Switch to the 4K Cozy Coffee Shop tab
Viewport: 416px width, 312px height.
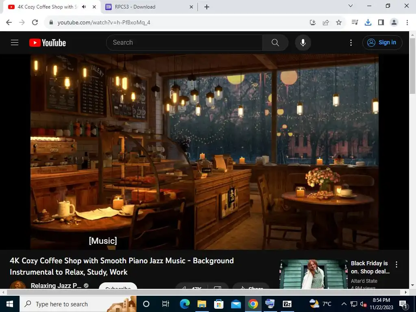click(x=47, y=7)
